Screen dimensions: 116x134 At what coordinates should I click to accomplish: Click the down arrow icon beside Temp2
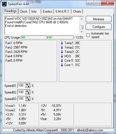[62, 47]
